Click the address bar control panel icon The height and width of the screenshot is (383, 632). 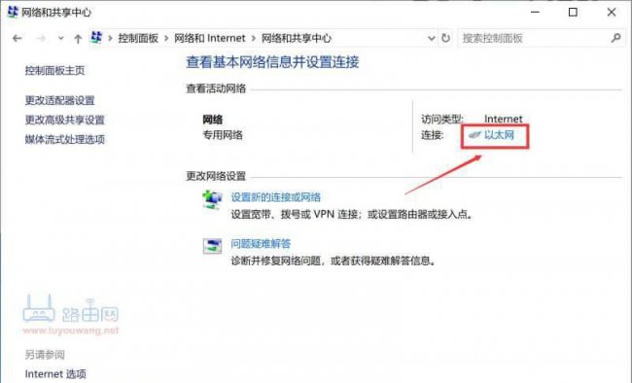[96, 38]
